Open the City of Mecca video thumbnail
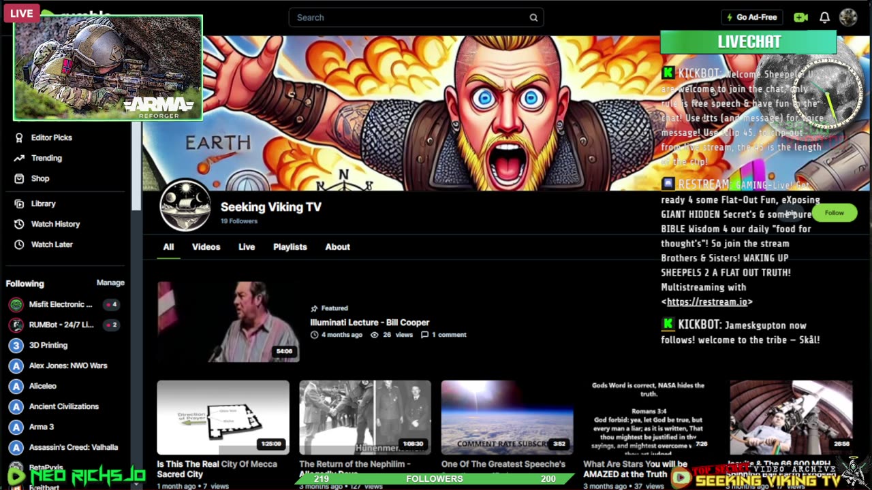The image size is (872, 490). 223,417
